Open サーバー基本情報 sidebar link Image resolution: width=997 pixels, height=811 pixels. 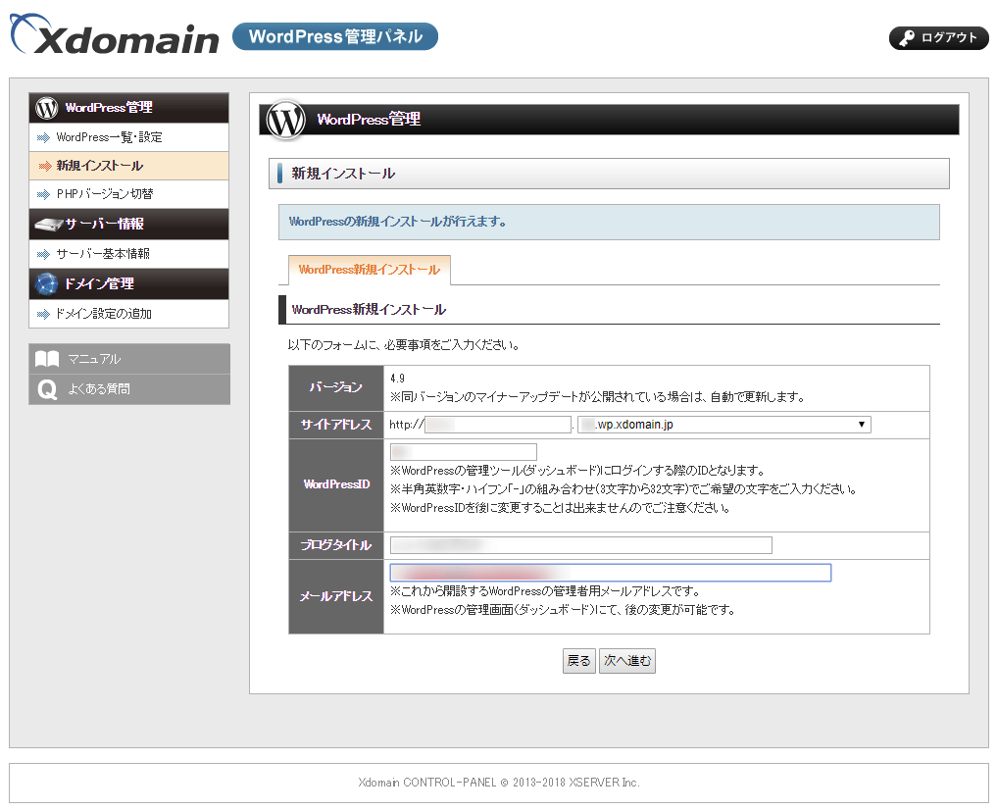point(103,254)
